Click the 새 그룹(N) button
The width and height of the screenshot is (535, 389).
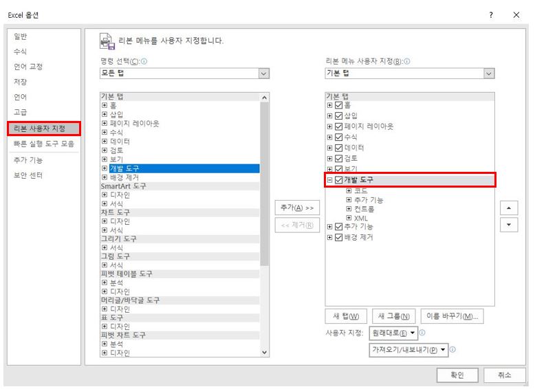tap(394, 316)
